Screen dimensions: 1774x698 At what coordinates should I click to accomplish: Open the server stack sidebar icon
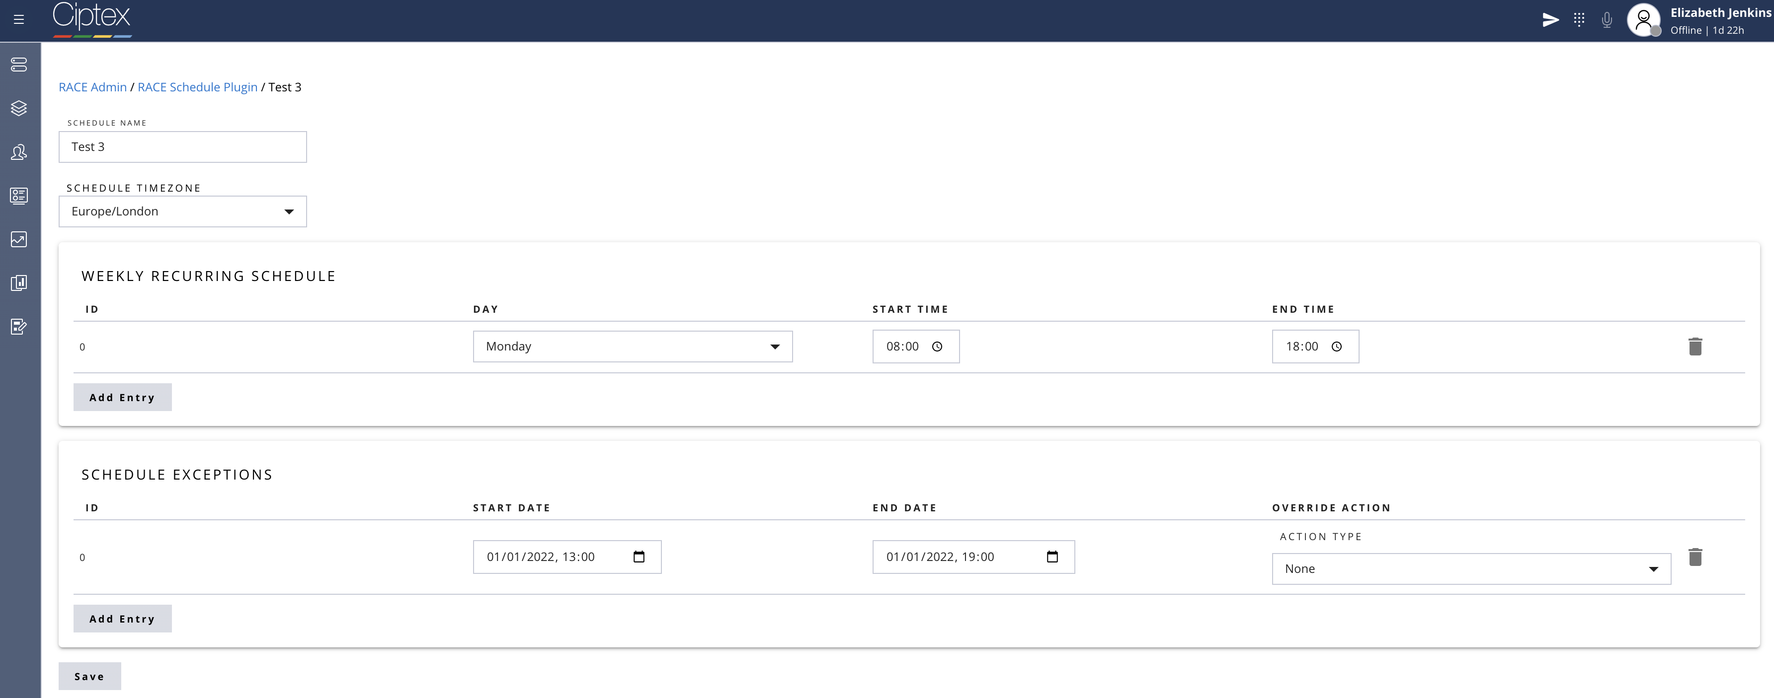click(19, 65)
